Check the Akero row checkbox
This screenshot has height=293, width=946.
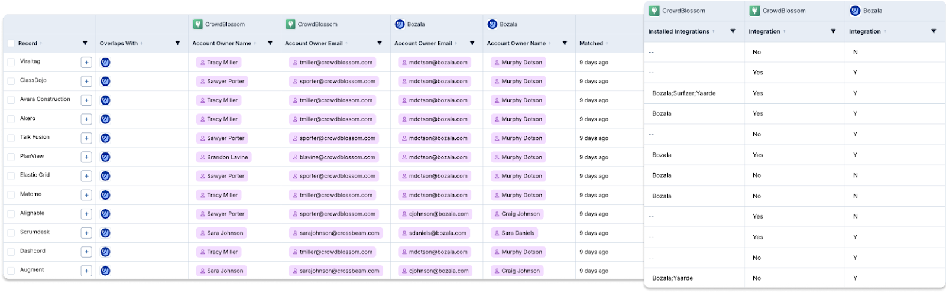(x=11, y=119)
